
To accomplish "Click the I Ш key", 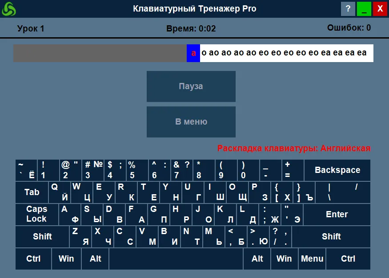I will (x=215, y=192).
